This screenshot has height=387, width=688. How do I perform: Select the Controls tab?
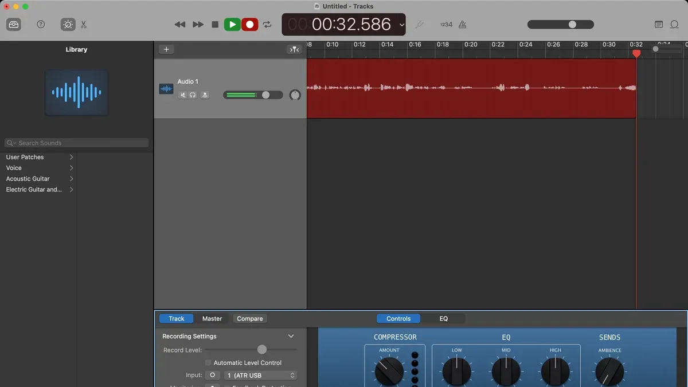398,319
